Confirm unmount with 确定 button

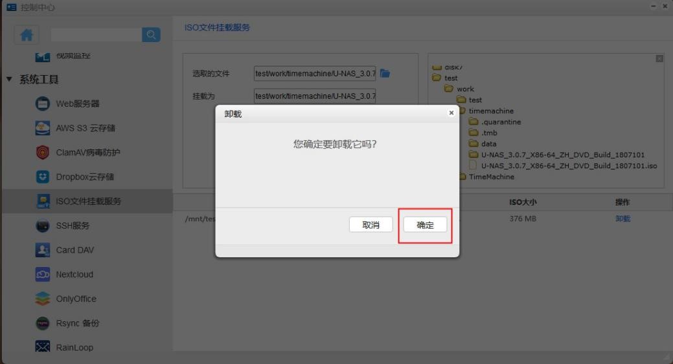425,225
